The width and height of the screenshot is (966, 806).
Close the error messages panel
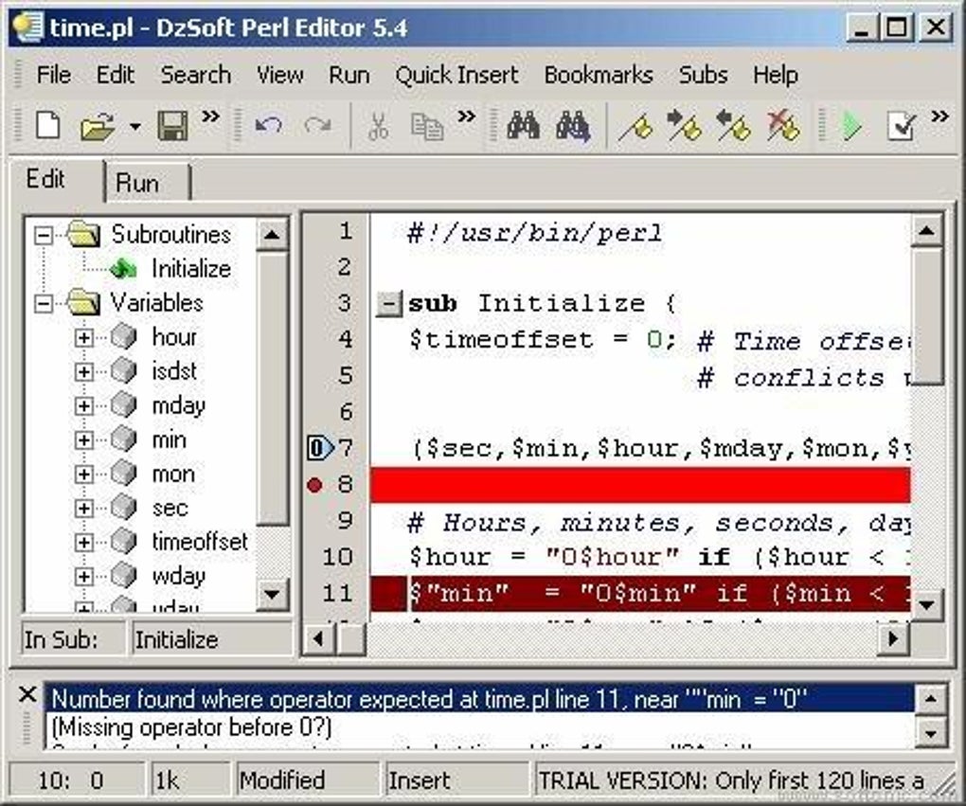pos(27,694)
